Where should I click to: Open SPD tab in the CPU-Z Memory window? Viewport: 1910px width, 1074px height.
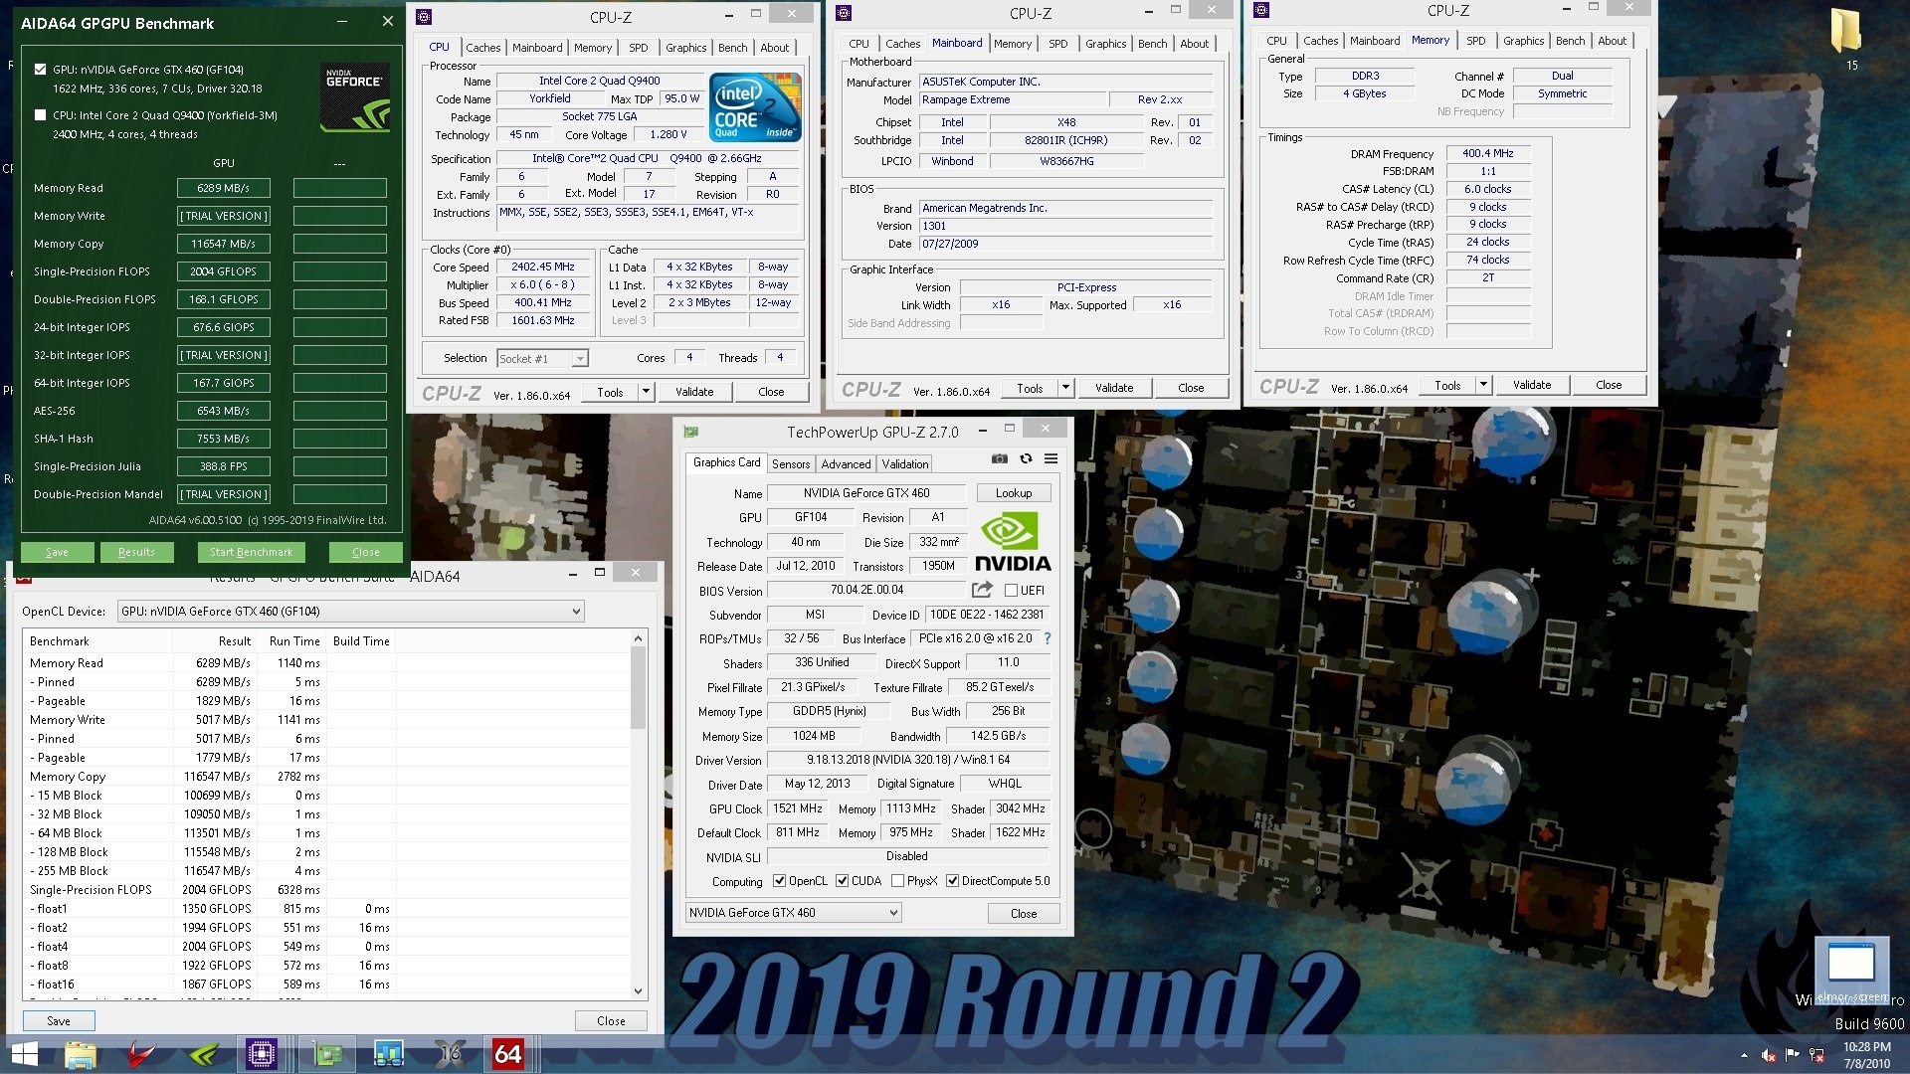(x=1475, y=41)
